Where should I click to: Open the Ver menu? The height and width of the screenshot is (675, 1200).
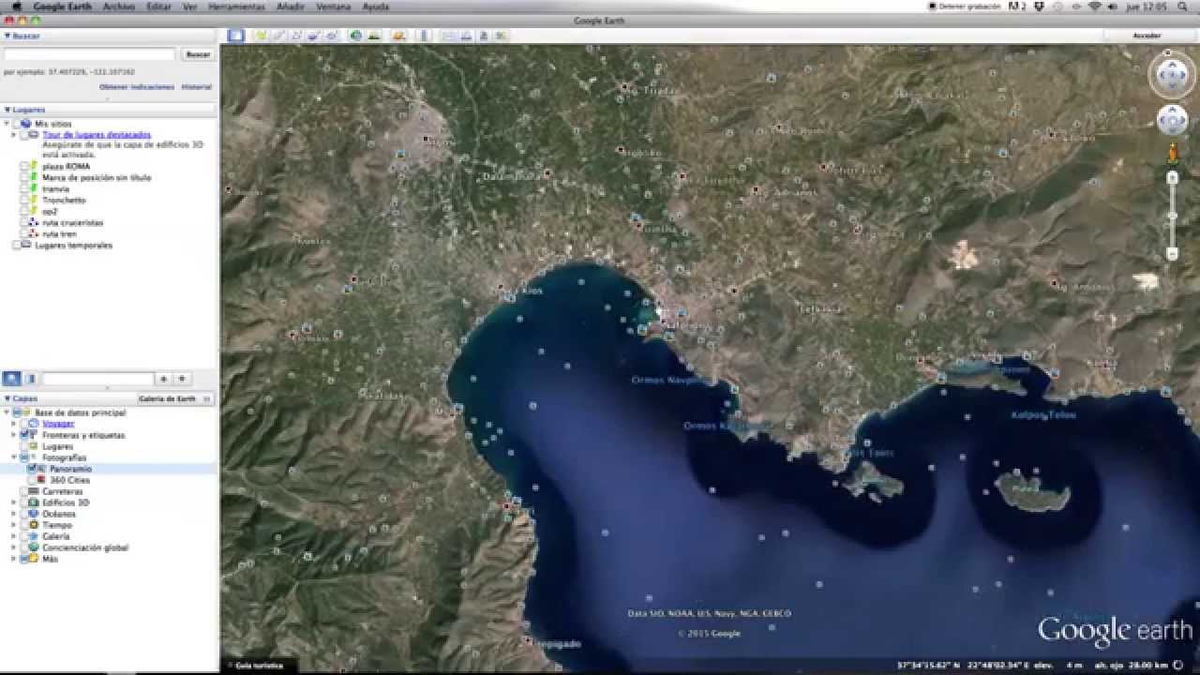(x=190, y=7)
